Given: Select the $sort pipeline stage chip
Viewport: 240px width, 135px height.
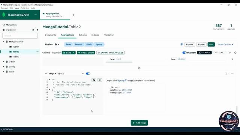Looking at the screenshot, I should (x=68, y=44).
